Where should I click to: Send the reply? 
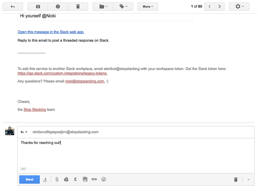29,180
